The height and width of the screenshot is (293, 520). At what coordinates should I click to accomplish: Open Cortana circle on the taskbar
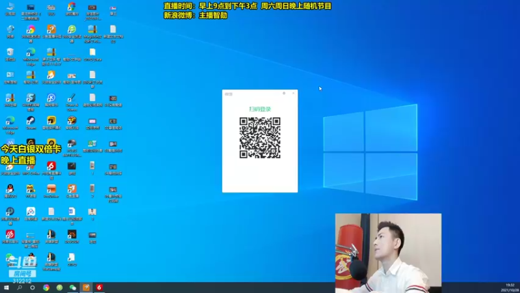tap(32, 287)
